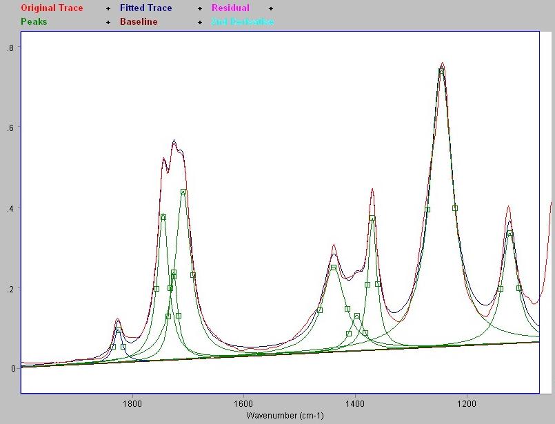Select the Residual legend label
This screenshot has width=555, height=424.
click(230, 8)
